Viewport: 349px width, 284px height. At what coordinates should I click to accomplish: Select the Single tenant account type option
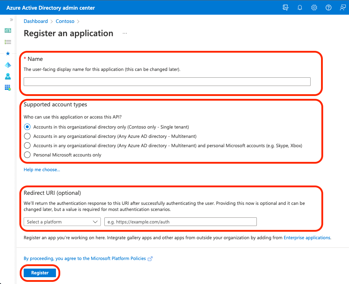[x=27, y=127]
